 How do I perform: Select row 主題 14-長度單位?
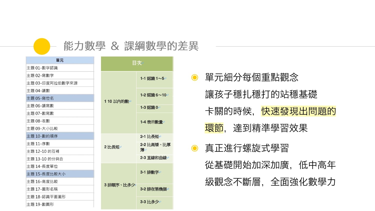point(60,166)
